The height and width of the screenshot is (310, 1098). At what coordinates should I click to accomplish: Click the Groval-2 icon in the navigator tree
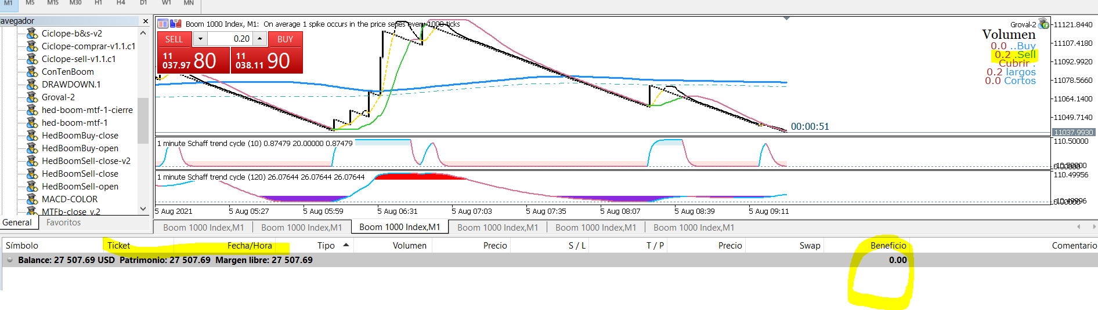[32, 97]
